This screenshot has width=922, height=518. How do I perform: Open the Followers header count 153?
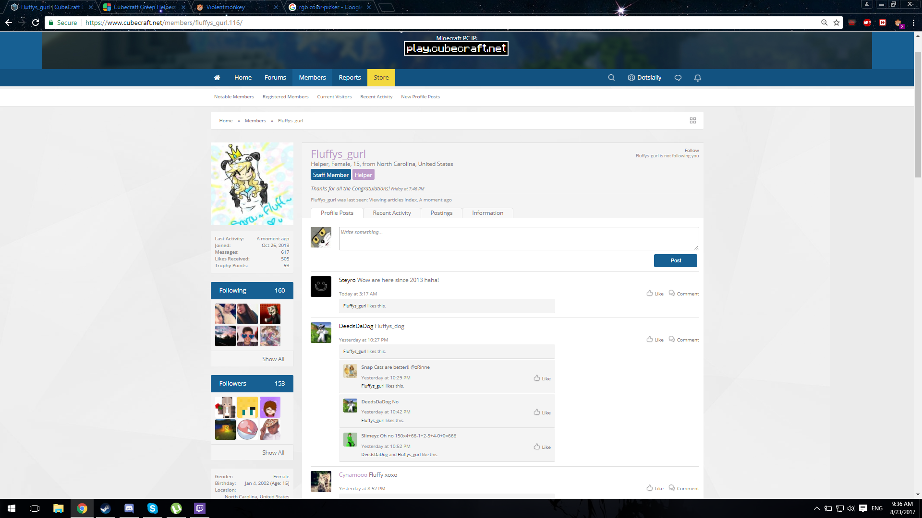pos(279,384)
